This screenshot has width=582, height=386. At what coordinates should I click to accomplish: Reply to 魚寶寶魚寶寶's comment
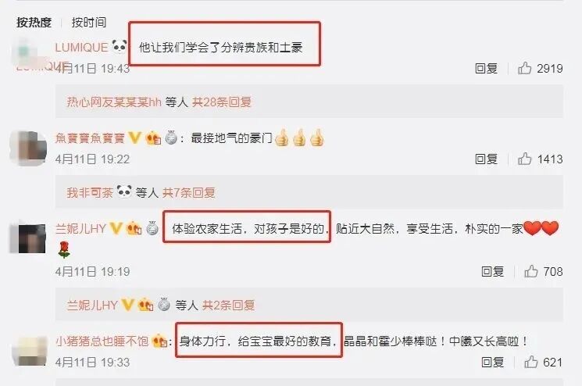(486, 159)
